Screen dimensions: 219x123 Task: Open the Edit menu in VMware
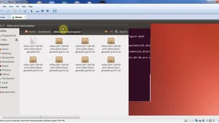4,6
